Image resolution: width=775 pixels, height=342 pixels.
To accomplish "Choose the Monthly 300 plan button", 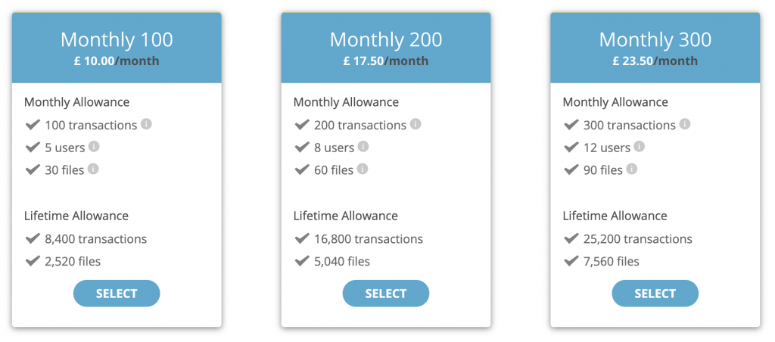I will [655, 294].
